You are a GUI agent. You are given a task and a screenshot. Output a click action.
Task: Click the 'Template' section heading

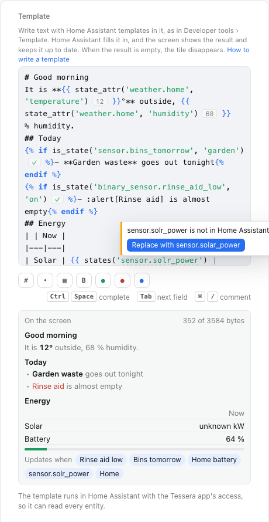(34, 16)
